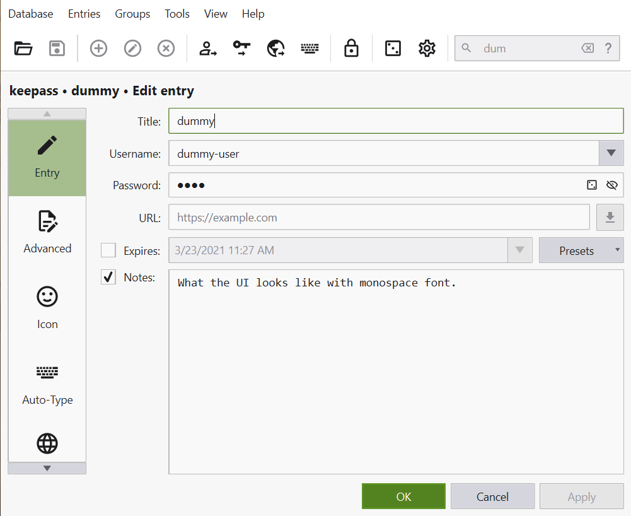This screenshot has height=516, width=631.
Task: Copy the password using the key icon
Action: [241, 48]
